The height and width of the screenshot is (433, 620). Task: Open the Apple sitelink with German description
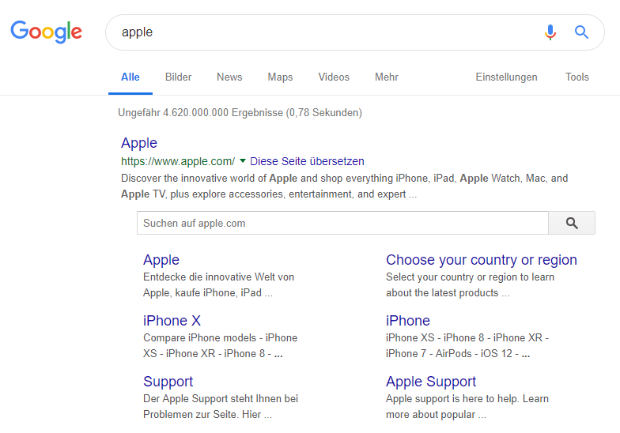161,259
